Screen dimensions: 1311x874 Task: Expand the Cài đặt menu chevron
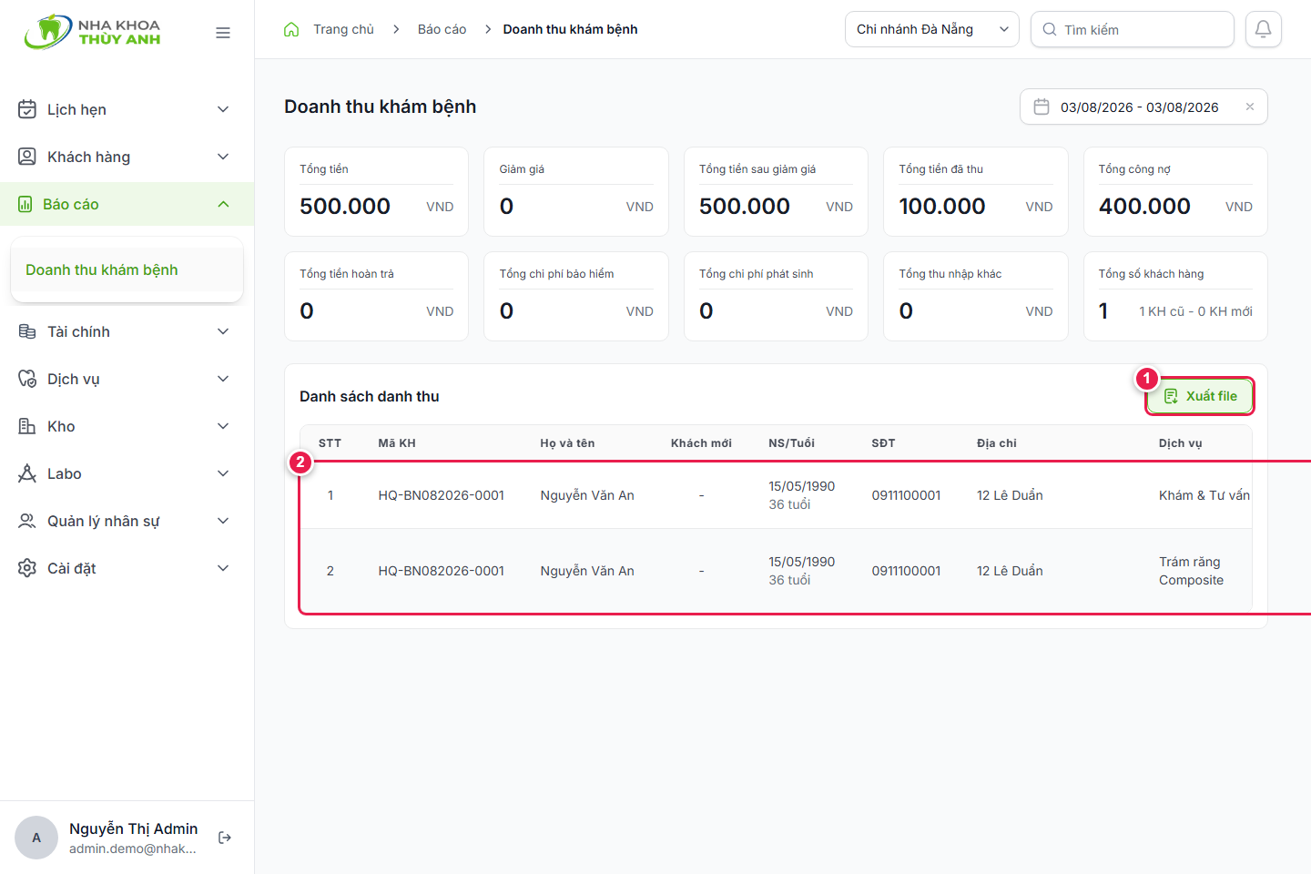pos(223,568)
